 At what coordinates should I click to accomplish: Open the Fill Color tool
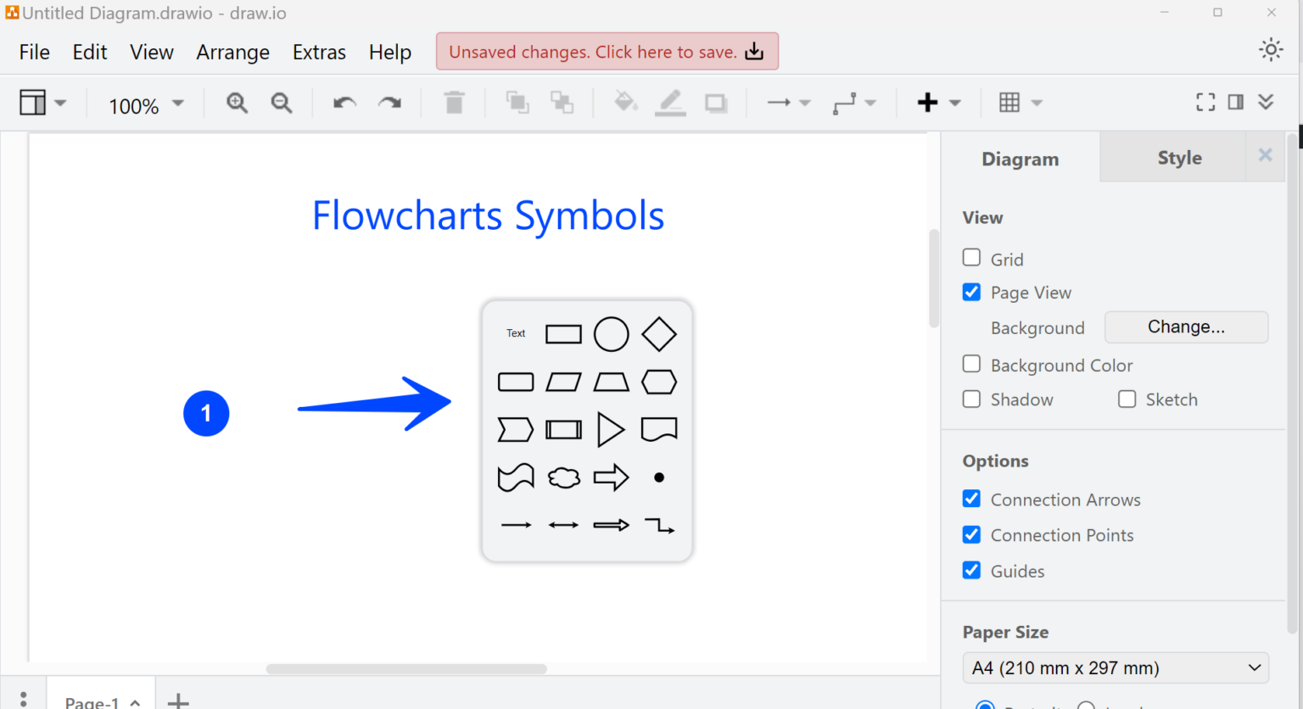click(625, 102)
